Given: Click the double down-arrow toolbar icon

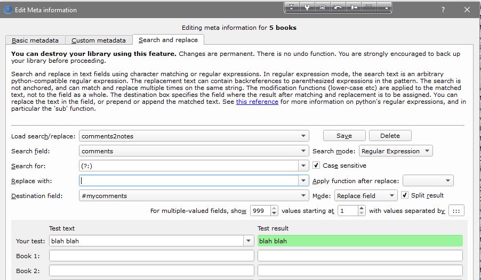Looking at the screenshot, I should (292, 7).
